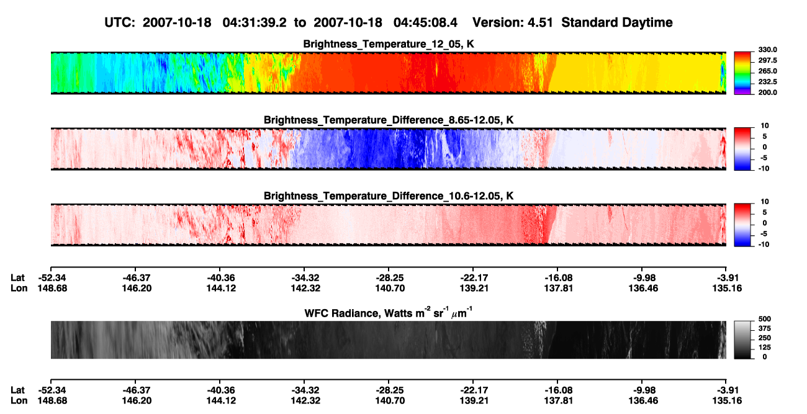
Task: Click the Brightness_Temperature_12_05, K panel title
Action: (389, 44)
